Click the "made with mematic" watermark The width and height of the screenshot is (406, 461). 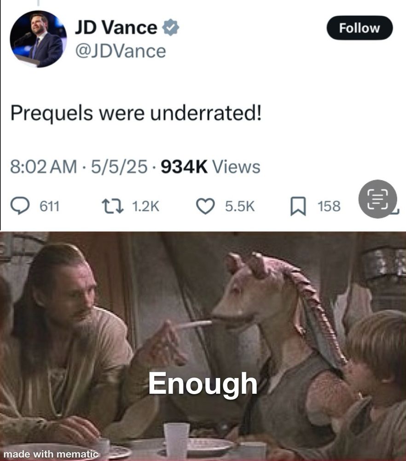(51, 454)
